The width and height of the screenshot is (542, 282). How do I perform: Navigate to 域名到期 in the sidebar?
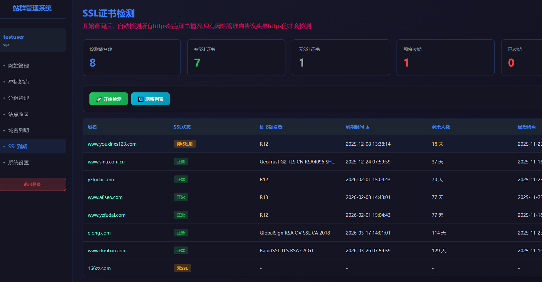(x=18, y=130)
